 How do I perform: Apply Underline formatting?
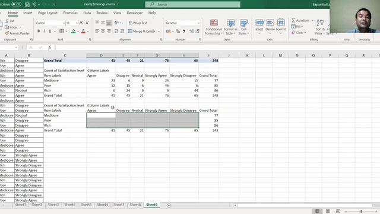(x=50, y=31)
